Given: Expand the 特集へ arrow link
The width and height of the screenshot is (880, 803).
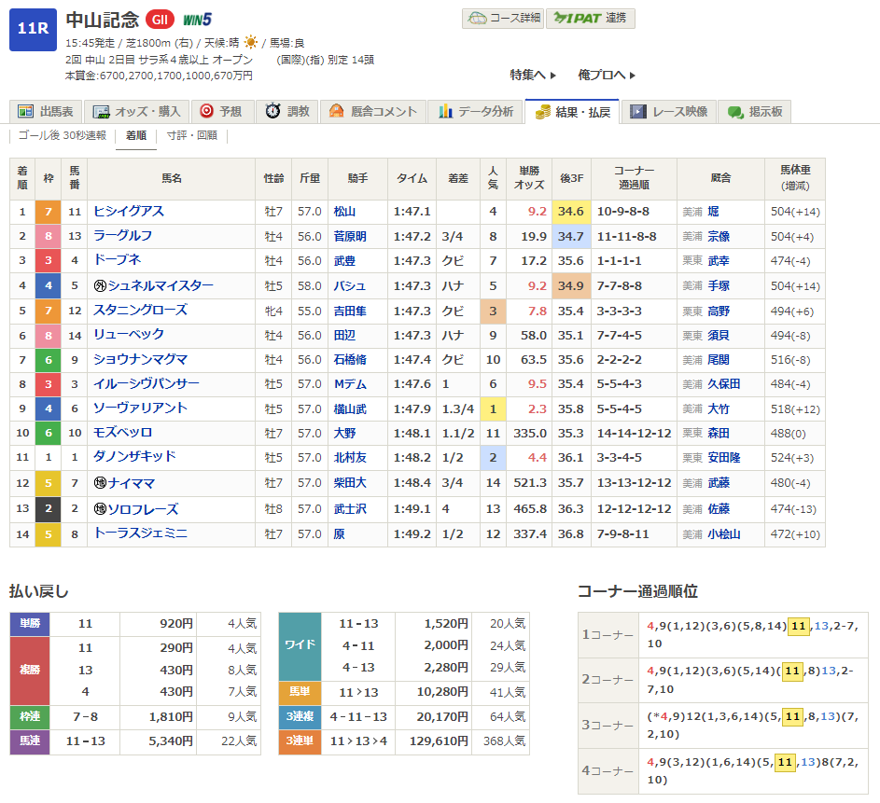Looking at the screenshot, I should point(533,75).
